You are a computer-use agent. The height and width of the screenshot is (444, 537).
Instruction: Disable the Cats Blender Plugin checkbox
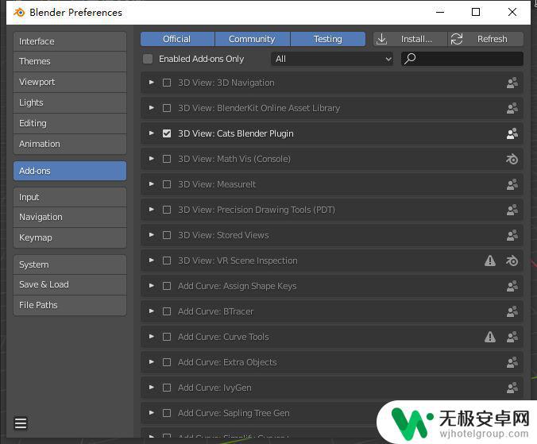167,133
